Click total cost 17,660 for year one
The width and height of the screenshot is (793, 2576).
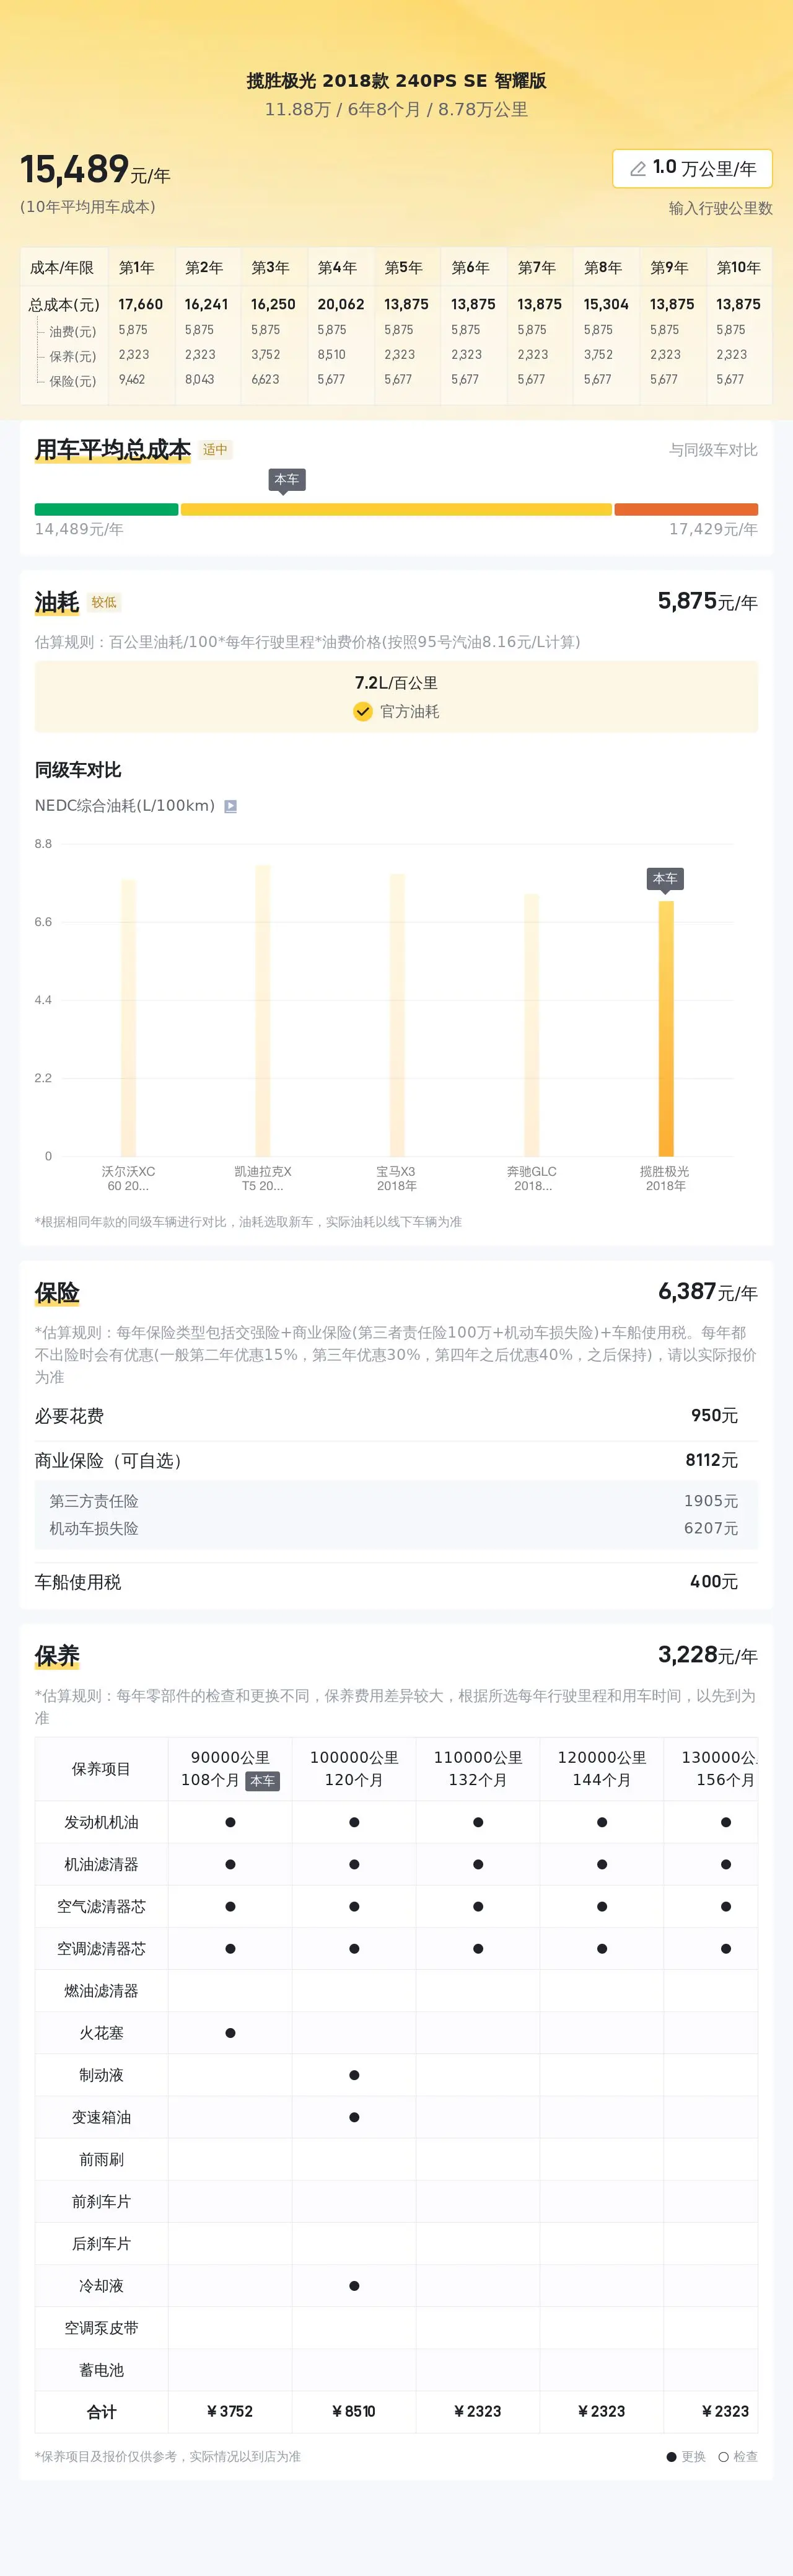(140, 304)
